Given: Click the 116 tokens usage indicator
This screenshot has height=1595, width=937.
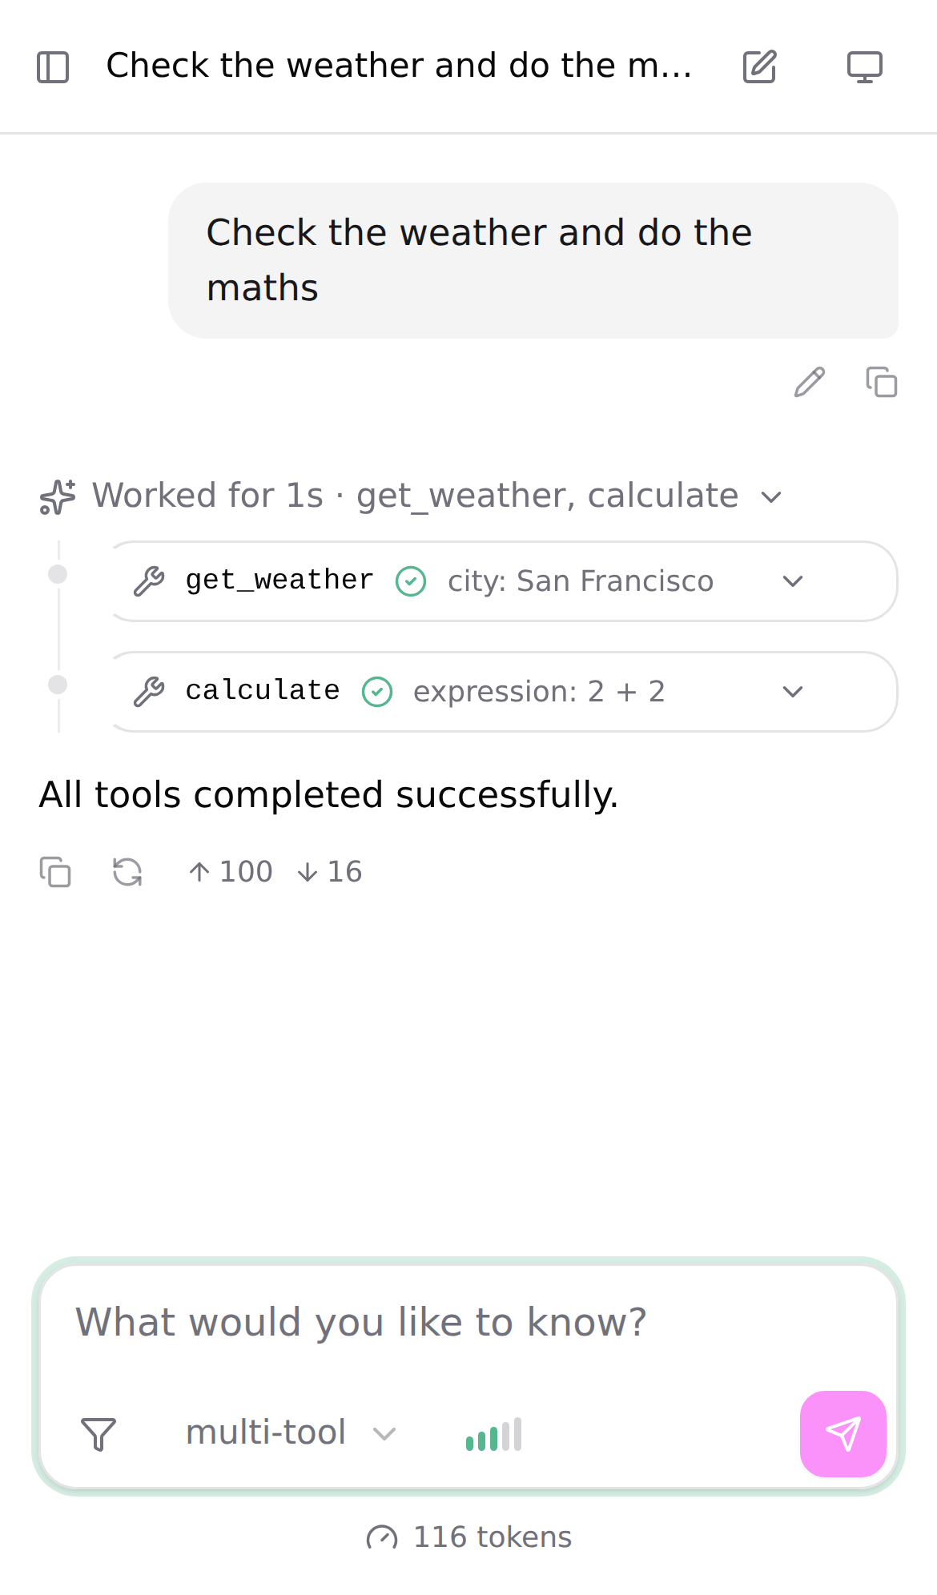Looking at the screenshot, I should tap(468, 1537).
